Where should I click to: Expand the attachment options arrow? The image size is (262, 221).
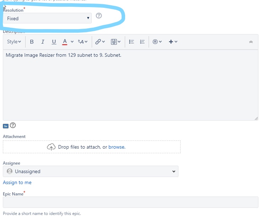coord(119,42)
